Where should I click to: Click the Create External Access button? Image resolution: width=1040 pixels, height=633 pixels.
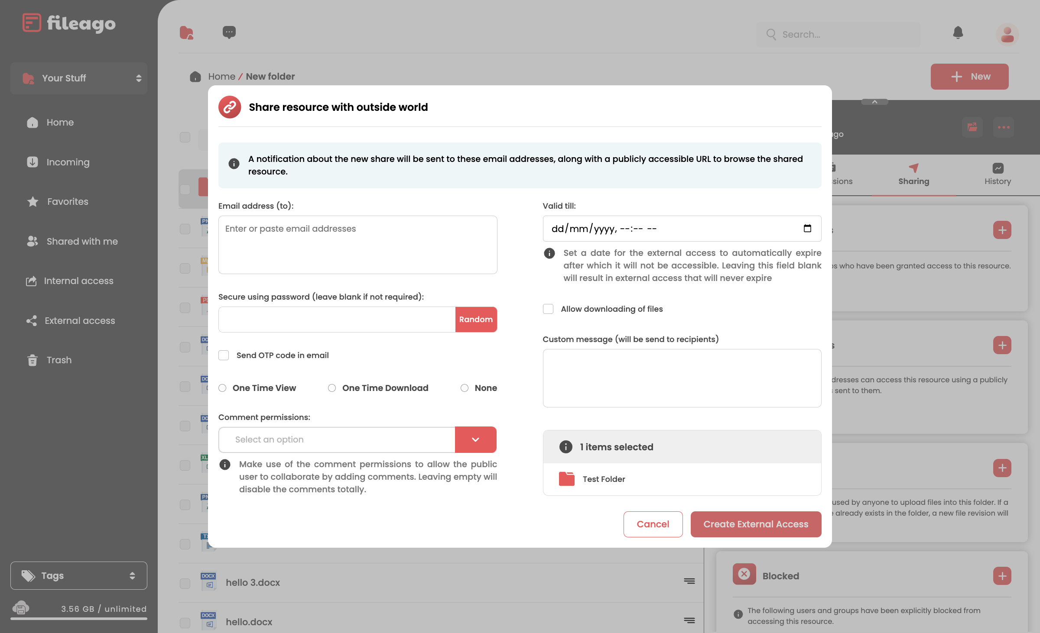pyautogui.click(x=756, y=524)
